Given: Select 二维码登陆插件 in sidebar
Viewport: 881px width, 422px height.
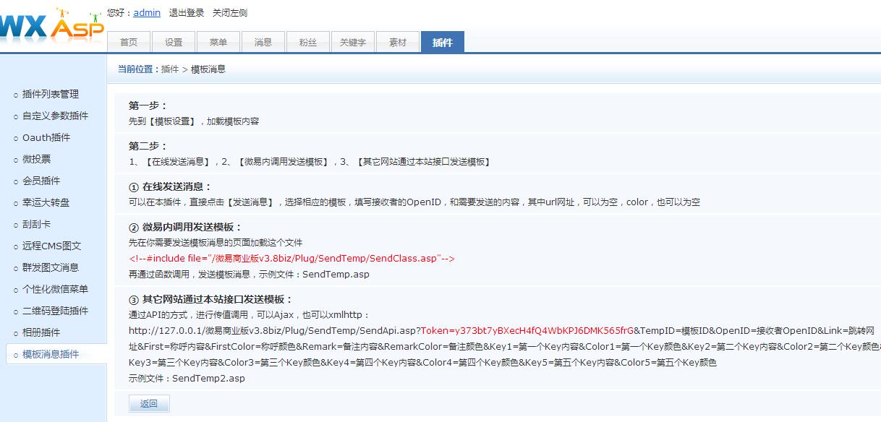Looking at the screenshot, I should (55, 311).
